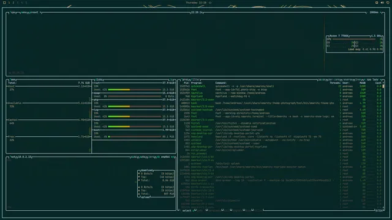Click the User column header
Image resolution: width=392 pixels, height=220 pixels.
point(345,83)
